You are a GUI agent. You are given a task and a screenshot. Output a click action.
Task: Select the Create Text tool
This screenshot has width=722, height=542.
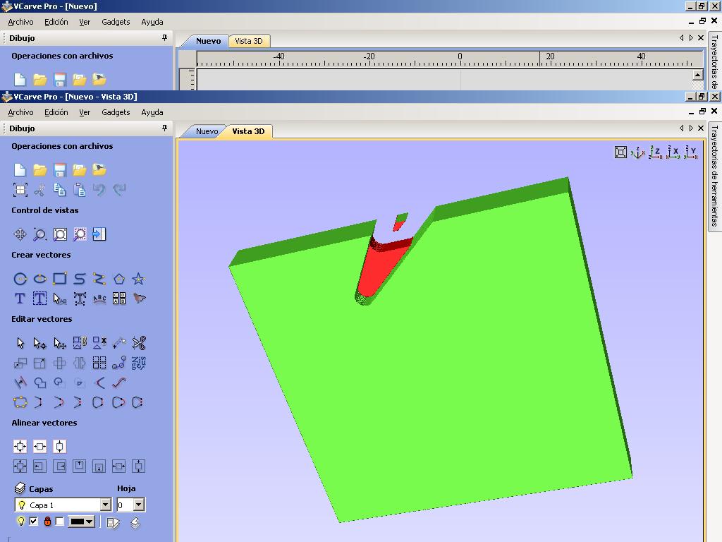click(20, 299)
